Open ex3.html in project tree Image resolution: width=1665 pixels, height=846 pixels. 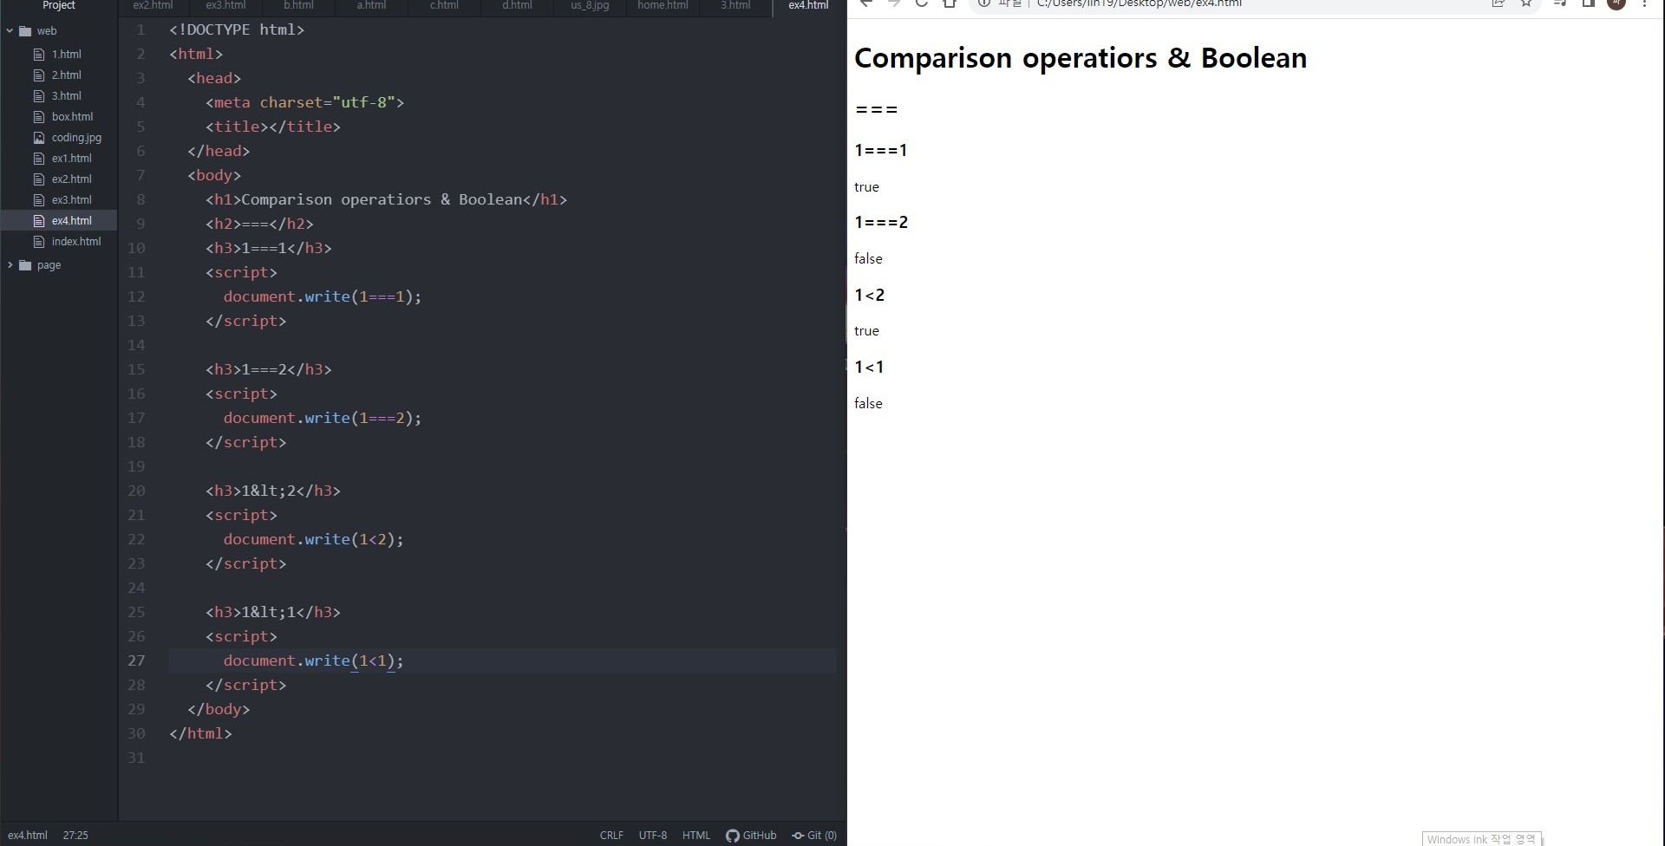tap(71, 199)
